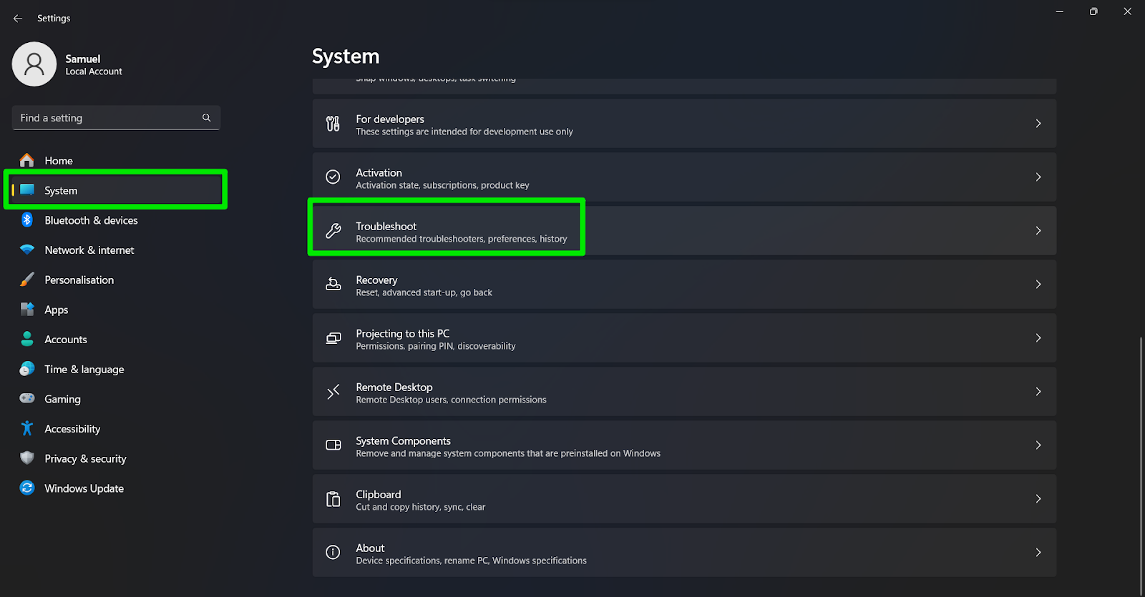Click the Activation checkmark circle icon
Image resolution: width=1145 pixels, height=597 pixels.
(333, 177)
